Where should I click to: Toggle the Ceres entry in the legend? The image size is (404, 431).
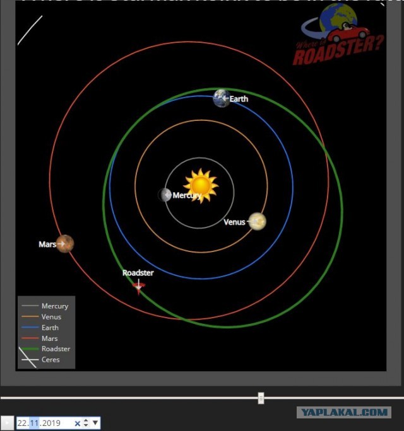[40, 360]
